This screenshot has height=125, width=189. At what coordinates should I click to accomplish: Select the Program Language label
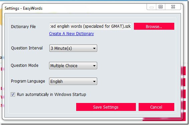28,81
